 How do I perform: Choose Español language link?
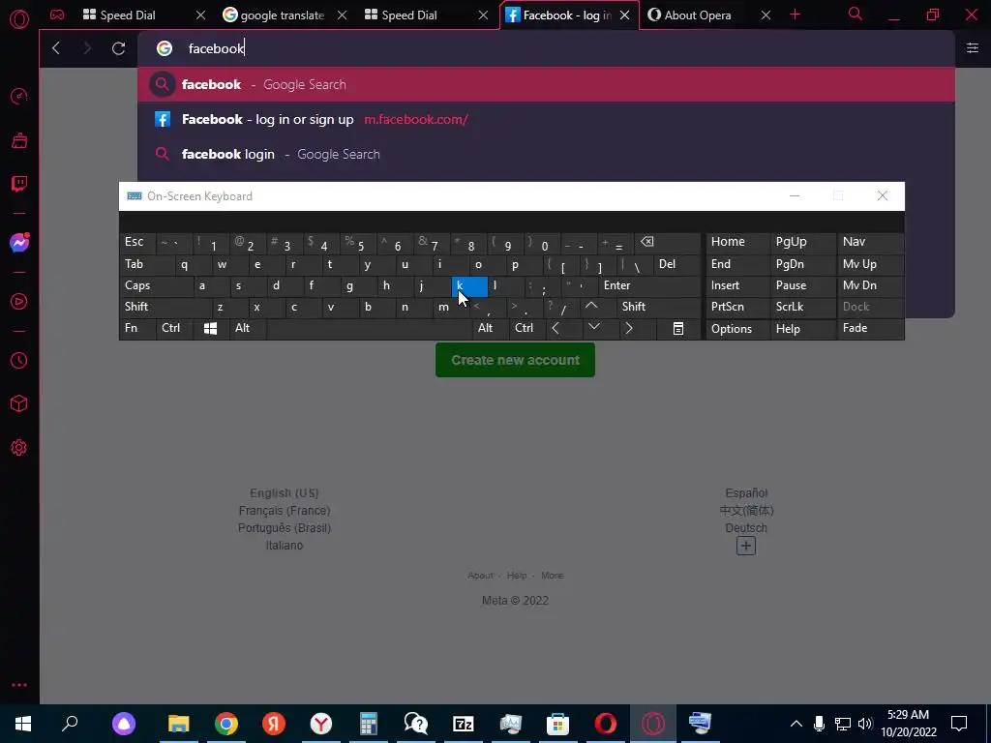pyautogui.click(x=746, y=492)
